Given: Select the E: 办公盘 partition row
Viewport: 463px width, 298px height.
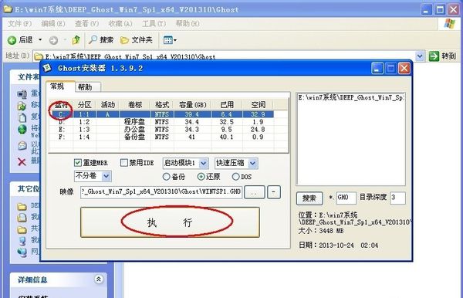Looking at the screenshot, I should 161,130.
